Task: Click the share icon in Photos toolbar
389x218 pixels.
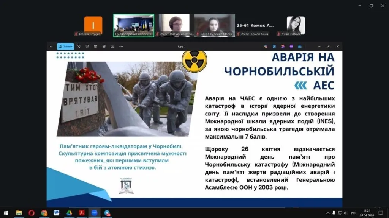Action: [x=104, y=47]
